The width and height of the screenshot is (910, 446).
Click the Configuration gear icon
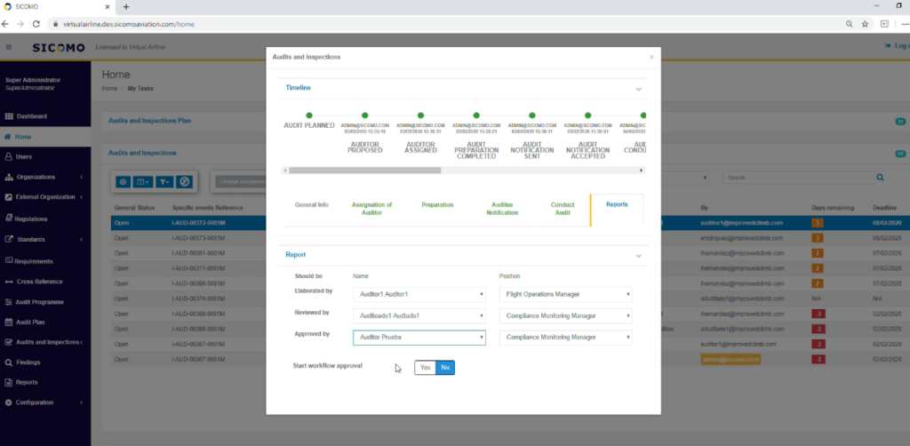click(9, 402)
